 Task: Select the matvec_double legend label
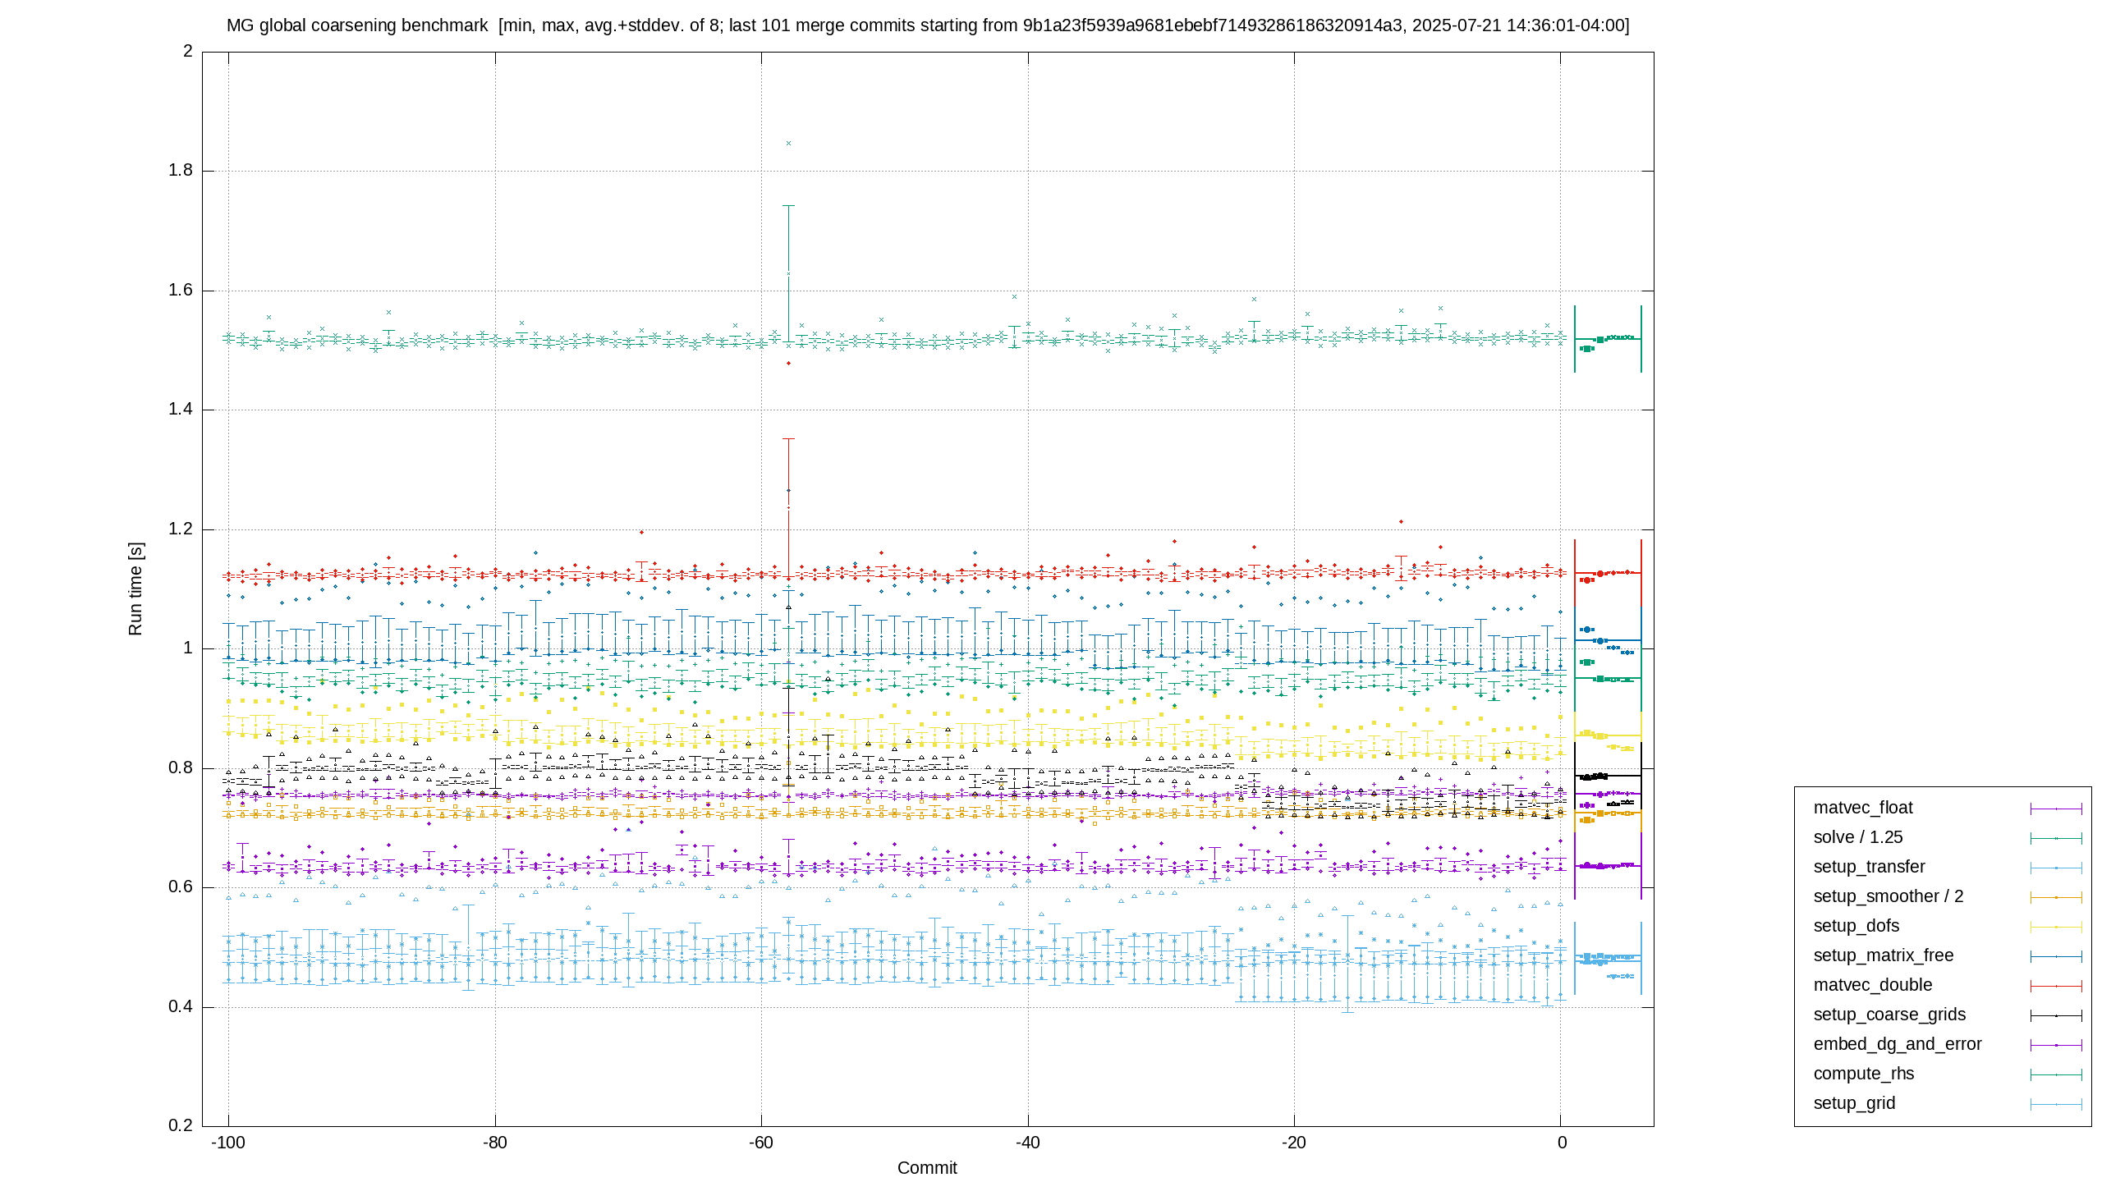point(1873,985)
